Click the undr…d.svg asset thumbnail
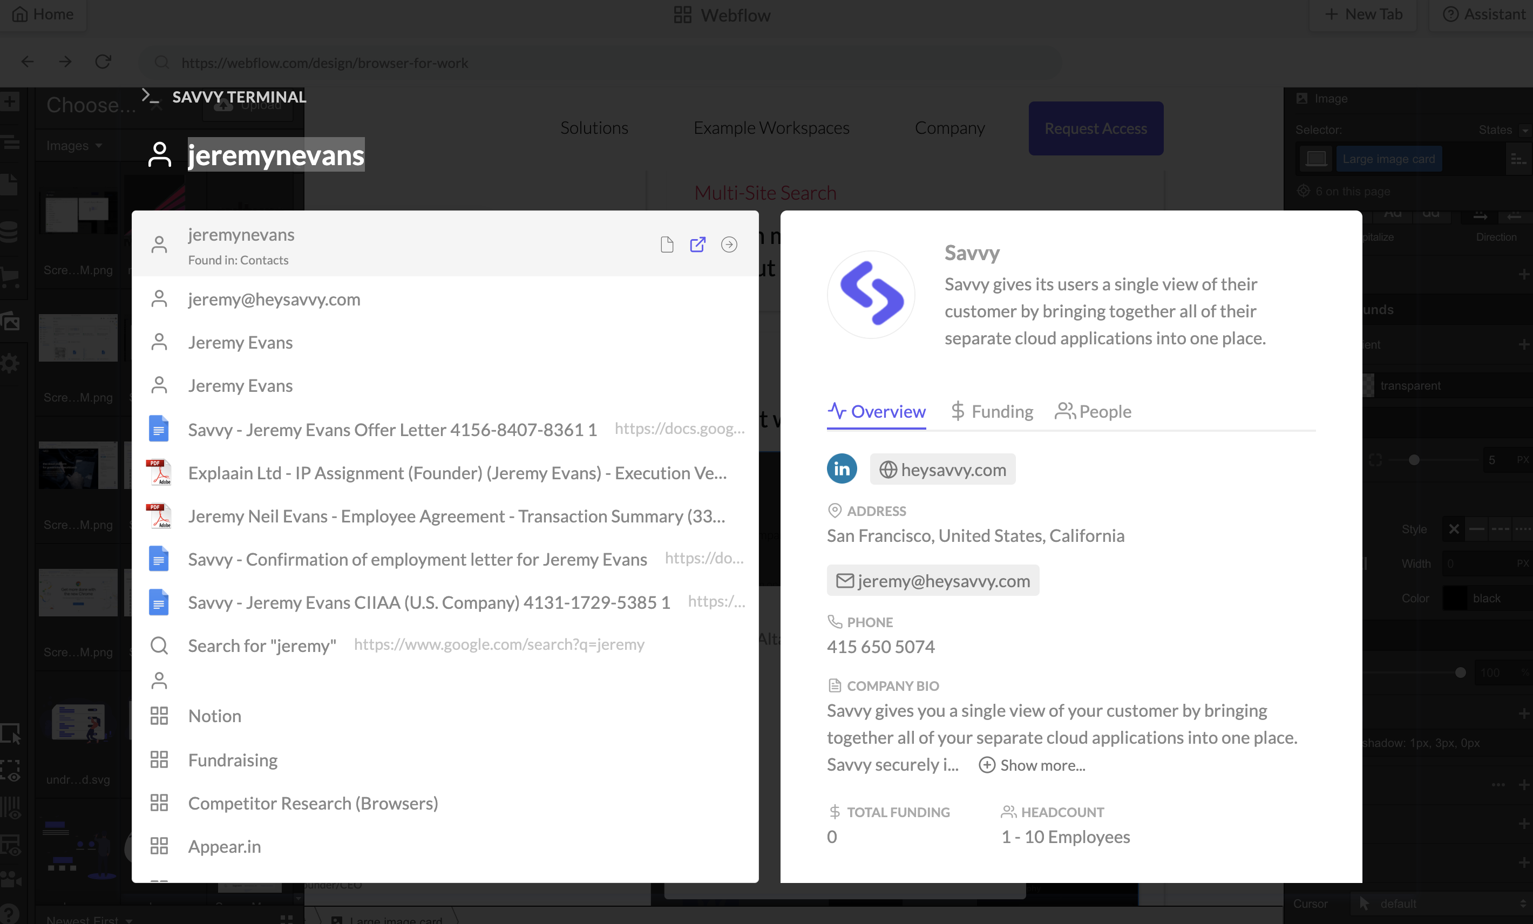This screenshot has width=1533, height=924. 78,722
